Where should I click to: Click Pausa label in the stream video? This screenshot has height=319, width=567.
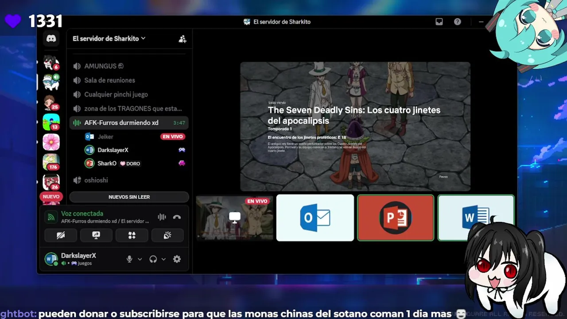pos(443,177)
